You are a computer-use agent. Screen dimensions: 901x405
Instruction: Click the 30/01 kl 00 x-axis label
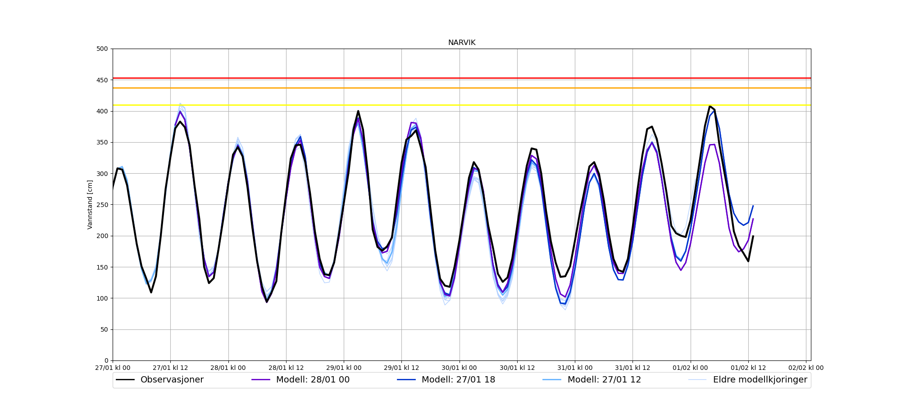460,368
